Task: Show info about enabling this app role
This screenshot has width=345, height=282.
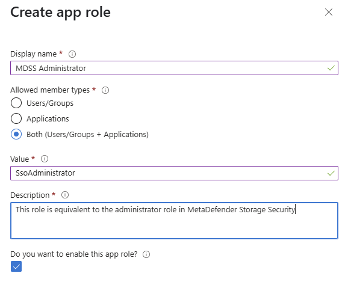Action: pyautogui.click(x=146, y=254)
